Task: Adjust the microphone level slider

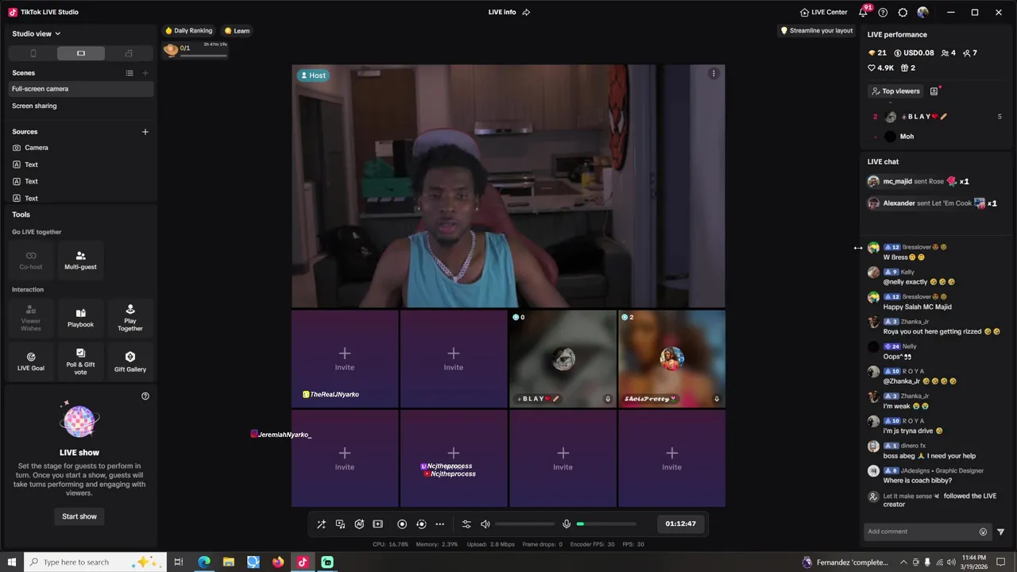Action: [606, 524]
